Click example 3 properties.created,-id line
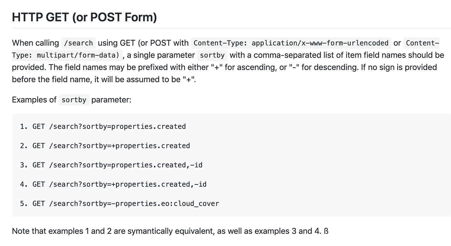451x246 pixels. tap(111, 165)
